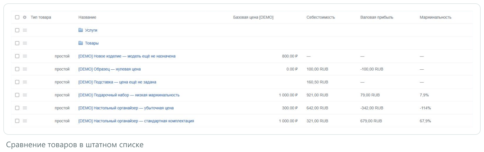
Task: Open product Новое изделие — модель ещё не назначена
Action: (127, 56)
